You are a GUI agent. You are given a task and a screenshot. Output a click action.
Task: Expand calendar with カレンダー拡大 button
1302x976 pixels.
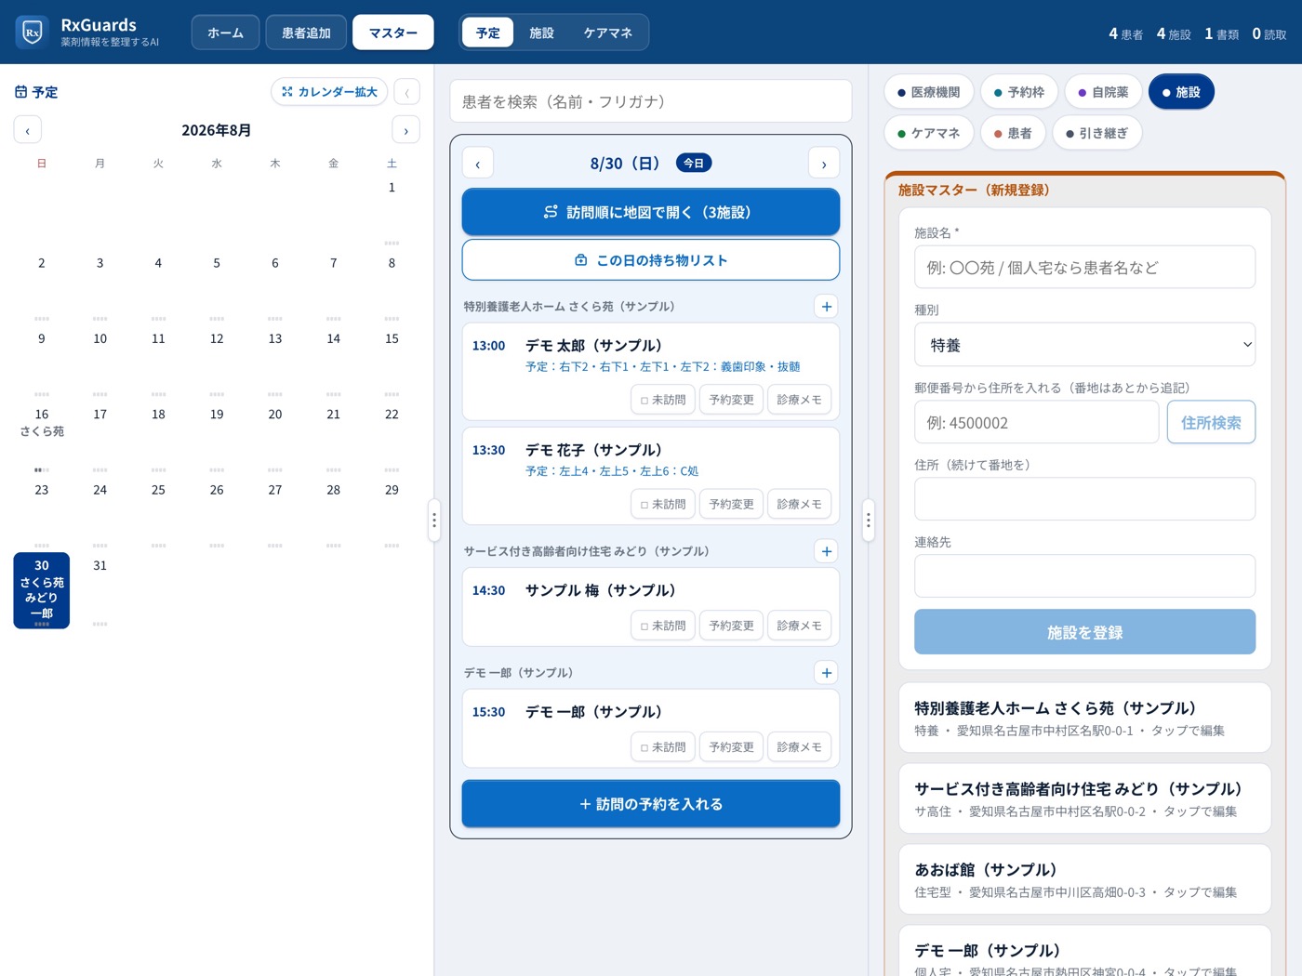point(329,92)
